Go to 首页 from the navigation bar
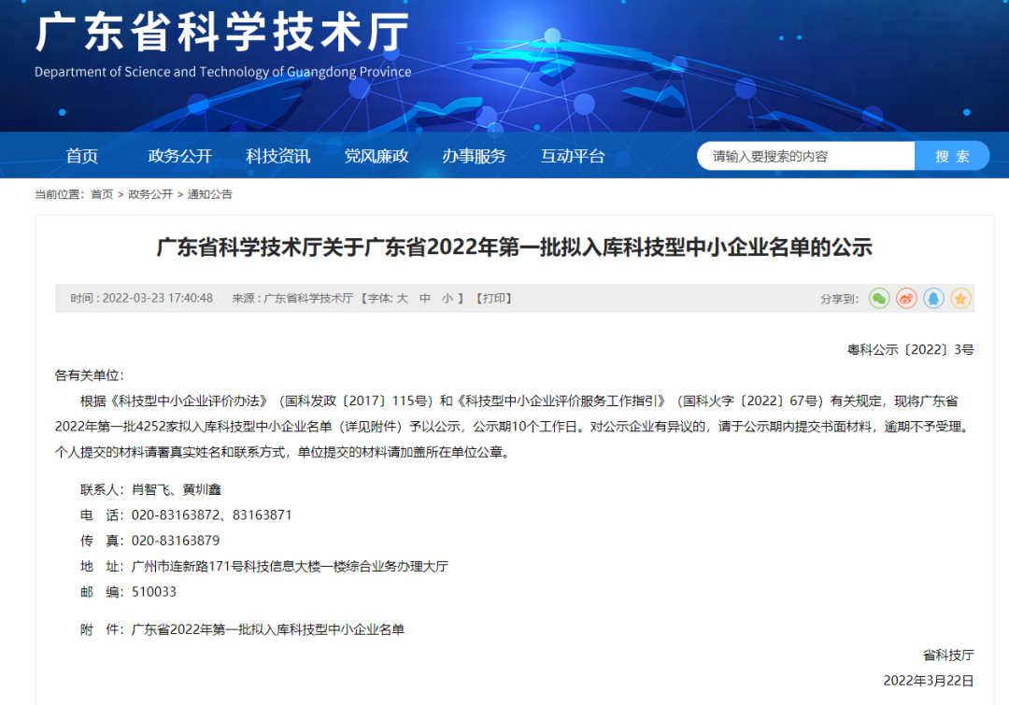 click(x=81, y=155)
